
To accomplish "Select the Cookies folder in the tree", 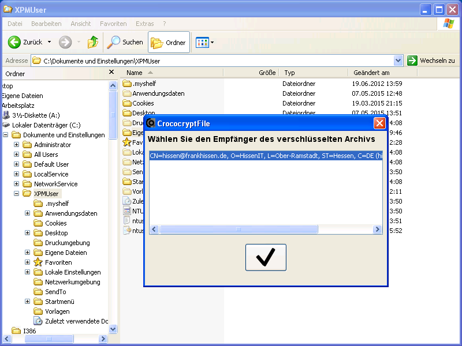I will tap(50, 223).
